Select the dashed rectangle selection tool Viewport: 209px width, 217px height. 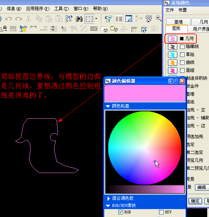point(89,19)
